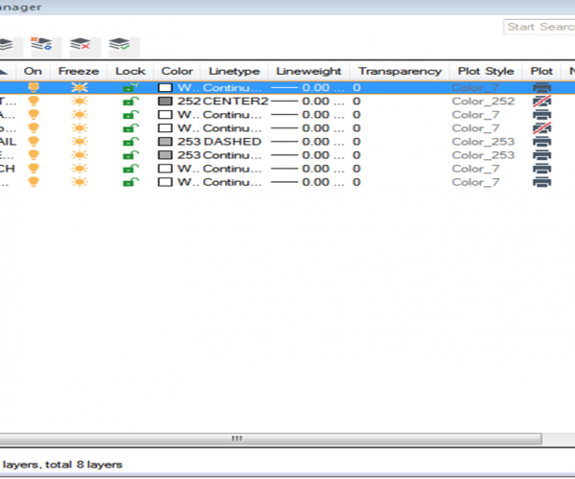This screenshot has width=575, height=479.
Task: Open lineweight setting for the CENTER2 layer
Action: [308, 101]
